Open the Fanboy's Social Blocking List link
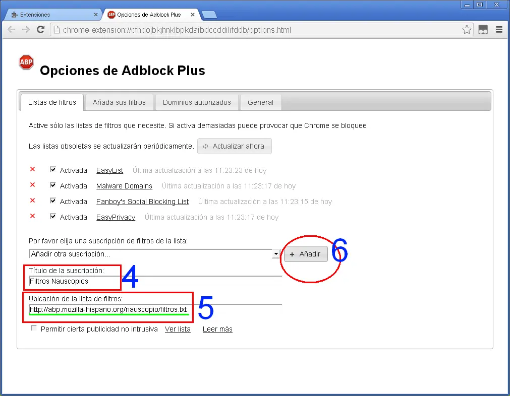510x396 pixels. pos(142,202)
